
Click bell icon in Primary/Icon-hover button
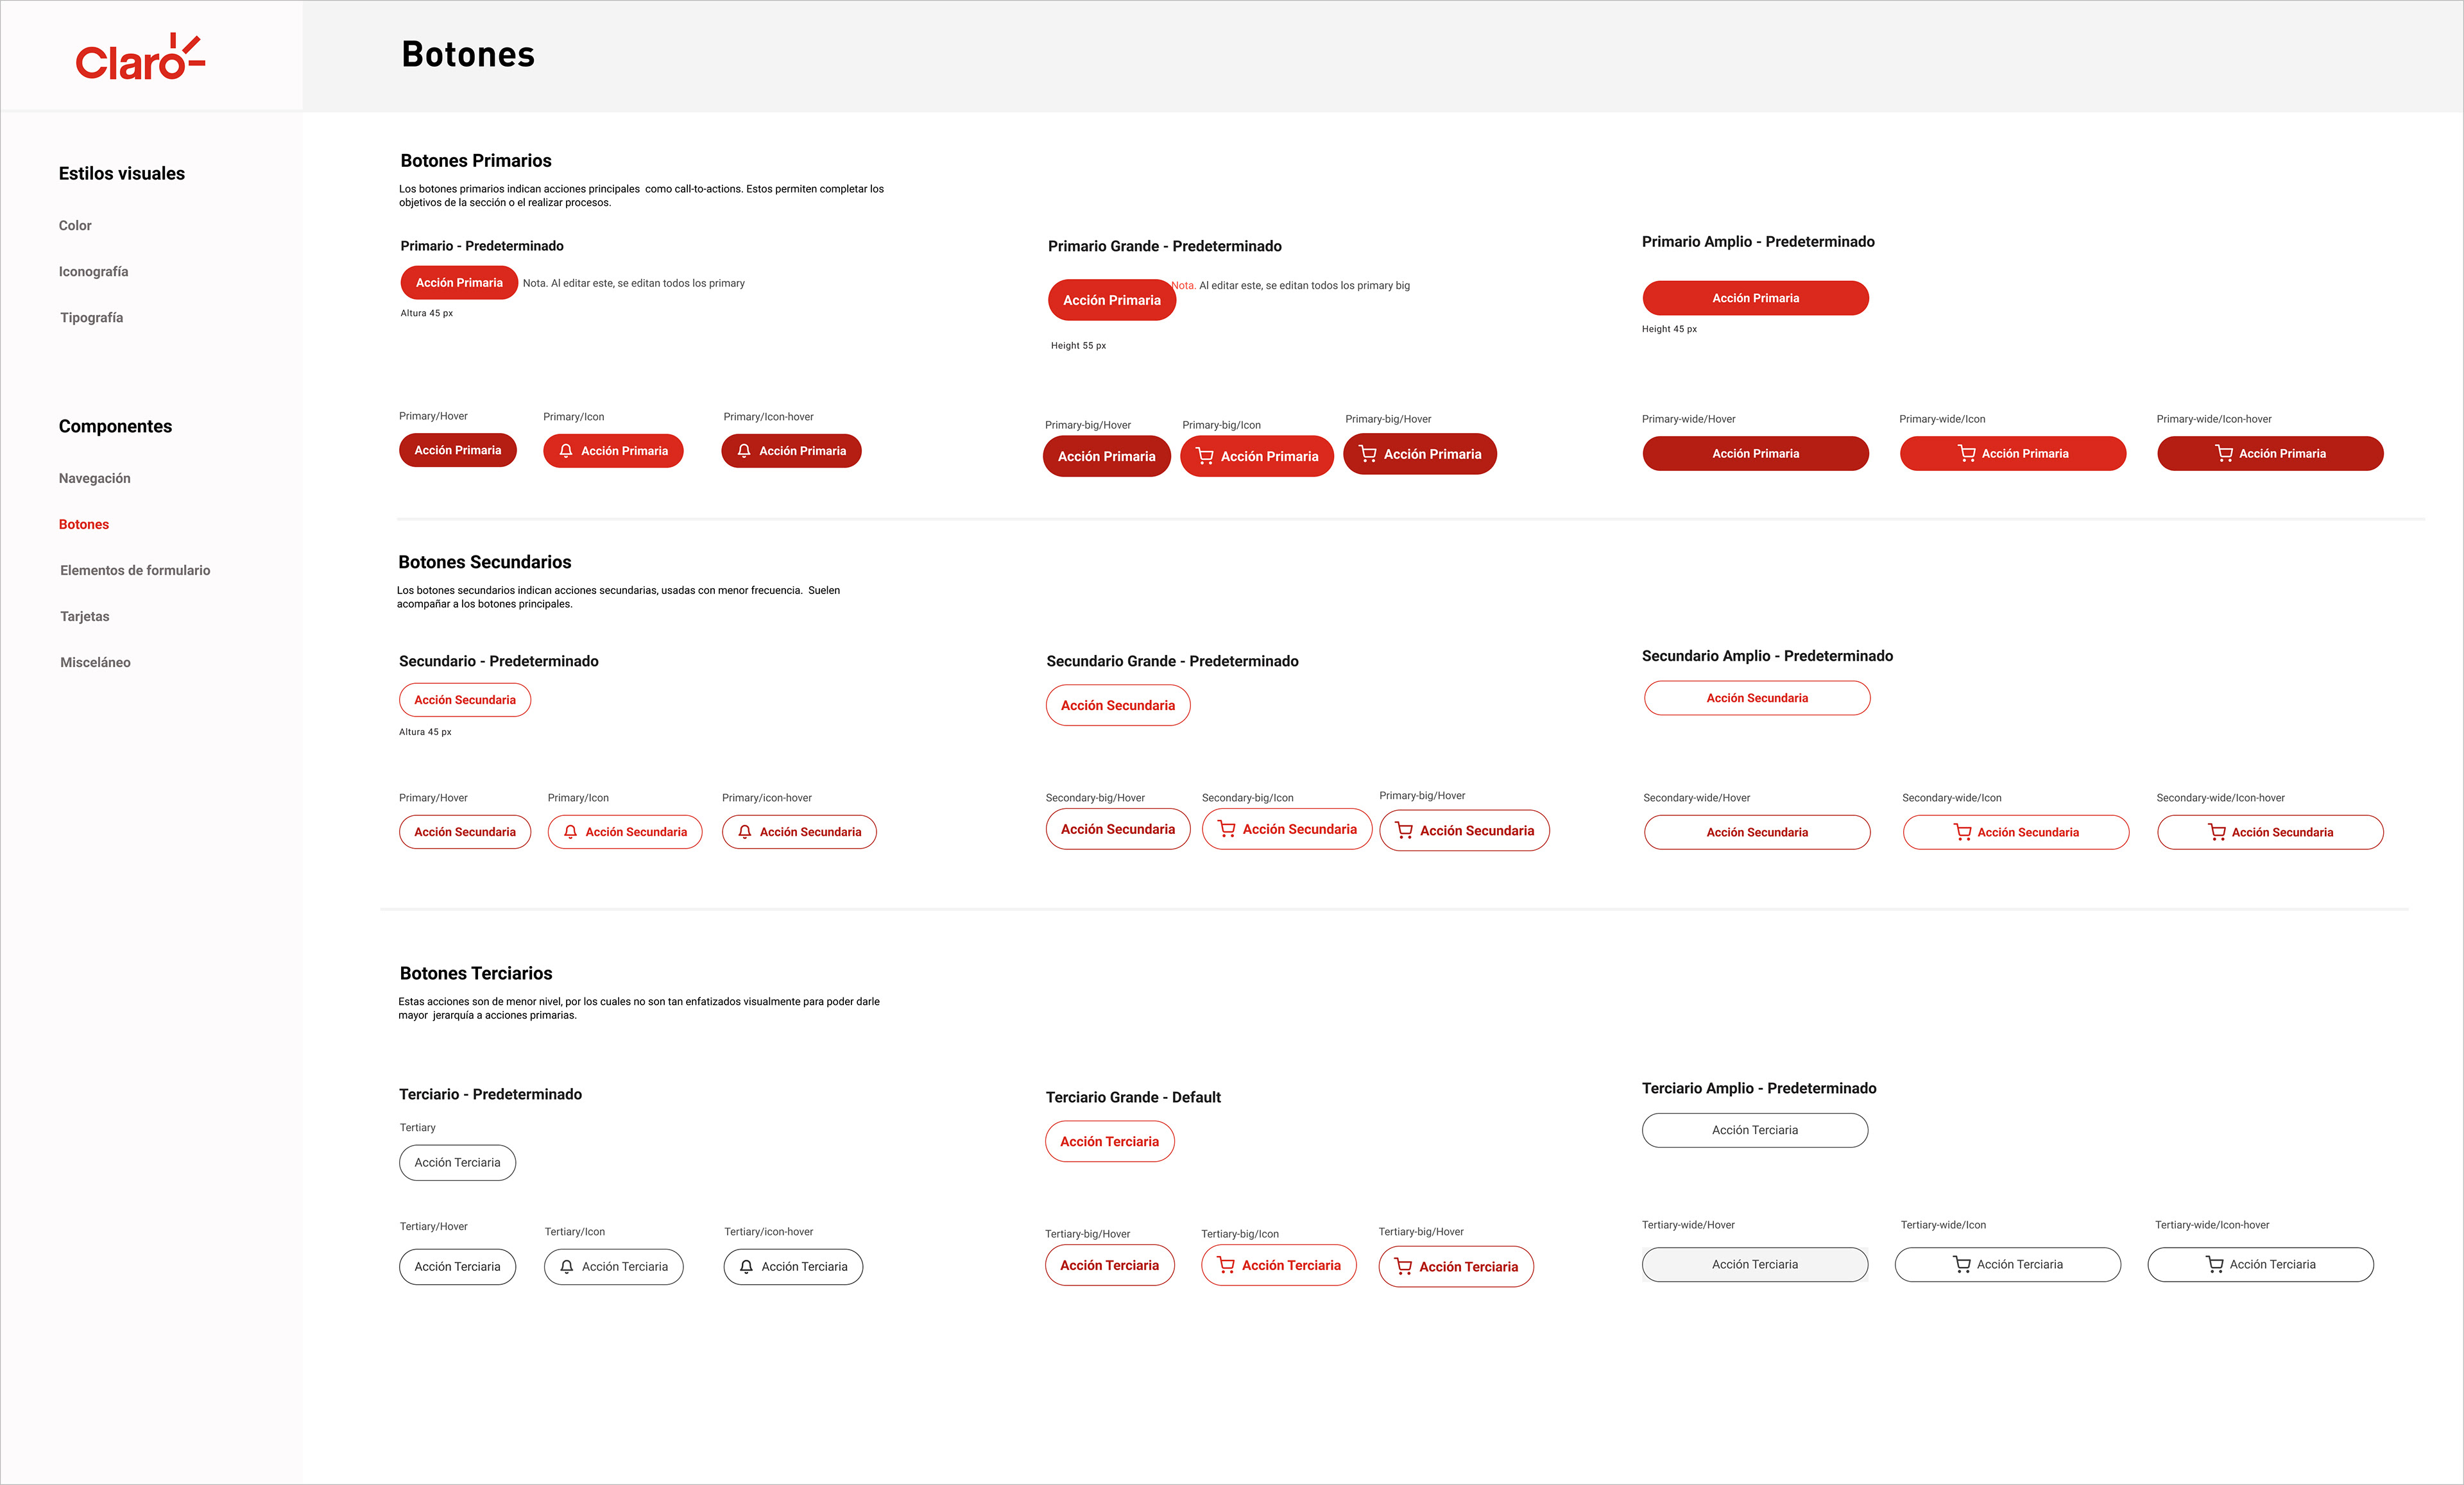click(x=744, y=451)
